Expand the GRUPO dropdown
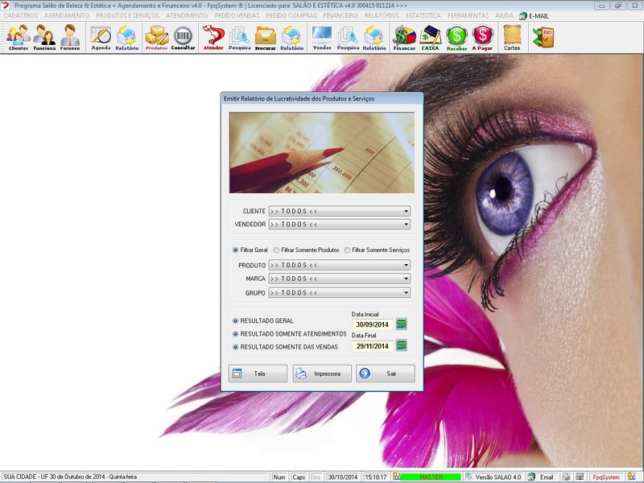The image size is (644, 483). 406,292
